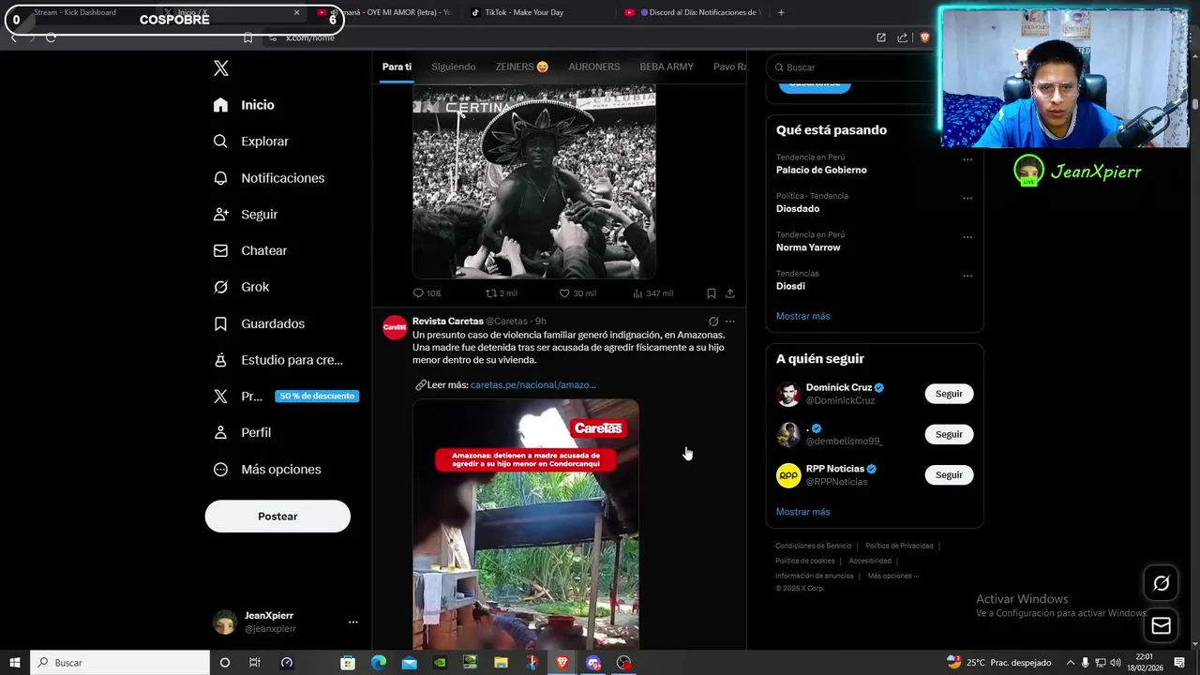Open Revista Caretas profile avatar
Screen dimensions: 1200x675
pyautogui.click(x=395, y=327)
